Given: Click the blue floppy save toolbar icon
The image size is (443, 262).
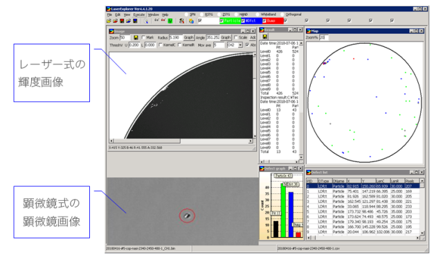Looking at the screenshot, I should pos(136,21).
